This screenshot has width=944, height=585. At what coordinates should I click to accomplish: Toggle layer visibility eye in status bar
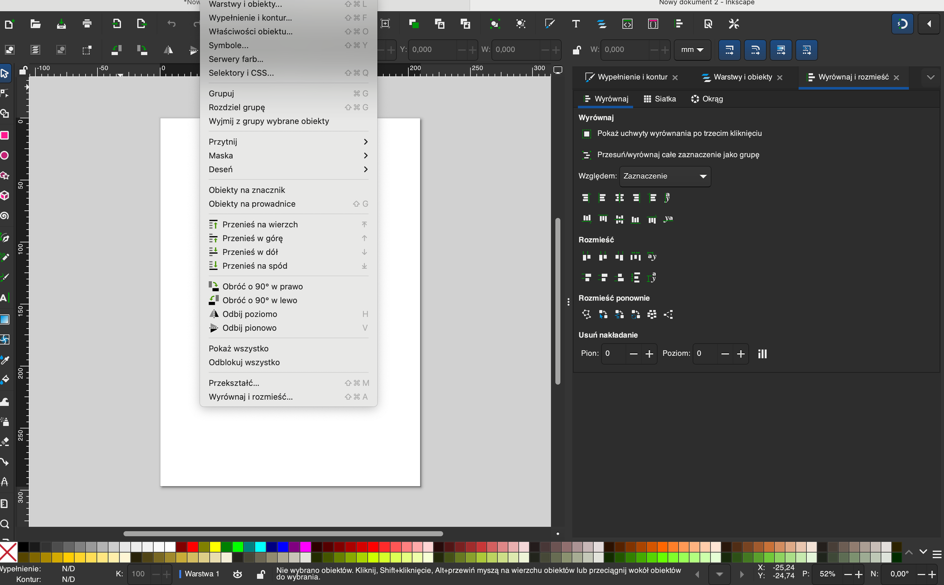[237, 574]
